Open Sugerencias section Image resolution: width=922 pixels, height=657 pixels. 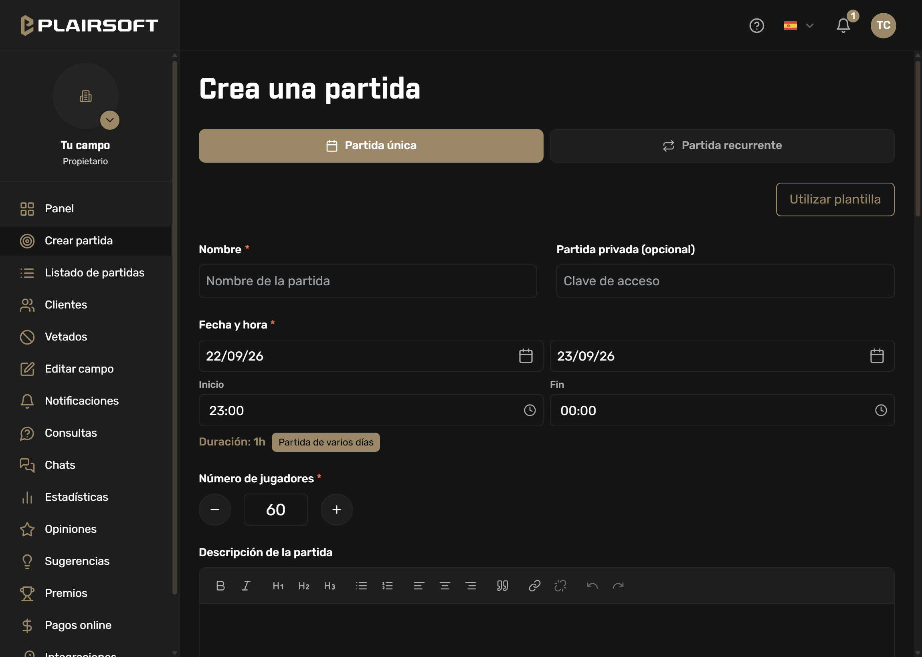click(85, 561)
